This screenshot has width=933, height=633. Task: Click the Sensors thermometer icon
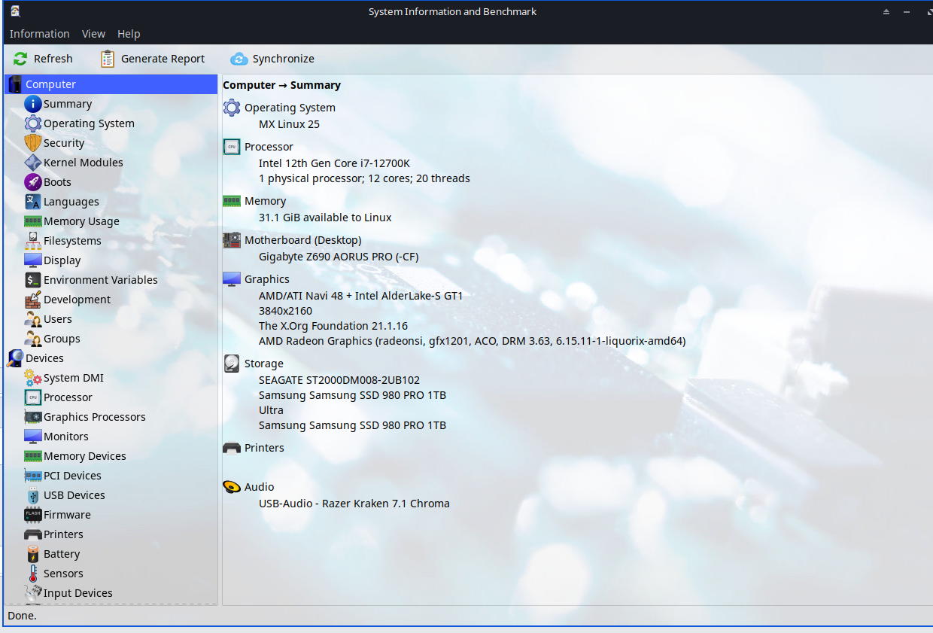[x=32, y=574]
